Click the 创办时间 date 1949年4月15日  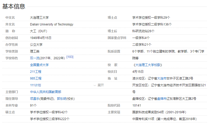click(41, 38)
